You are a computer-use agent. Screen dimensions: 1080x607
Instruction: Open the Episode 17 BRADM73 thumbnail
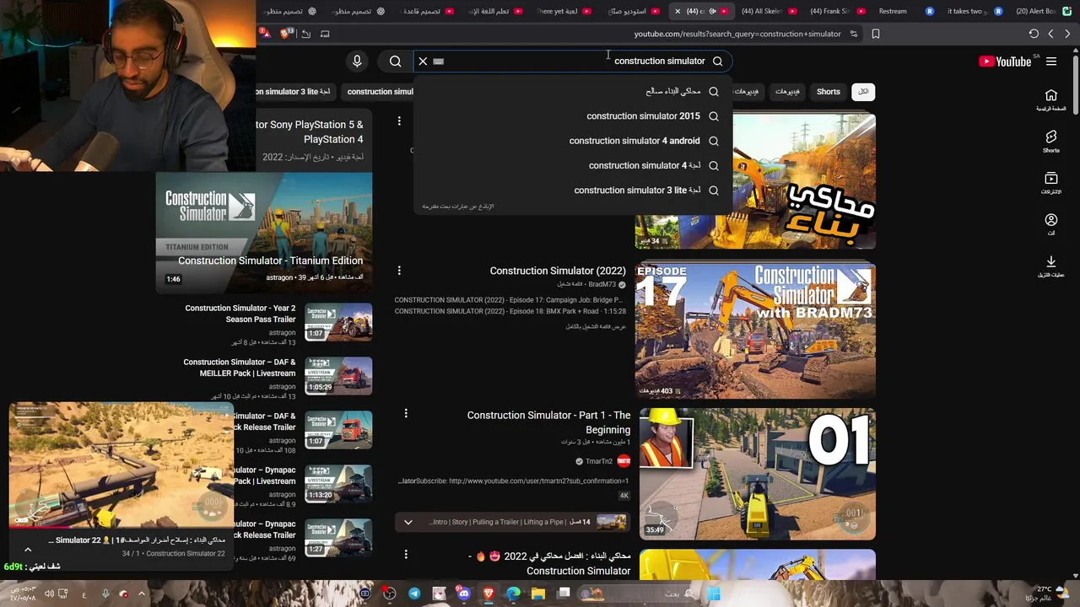pyautogui.click(x=755, y=330)
